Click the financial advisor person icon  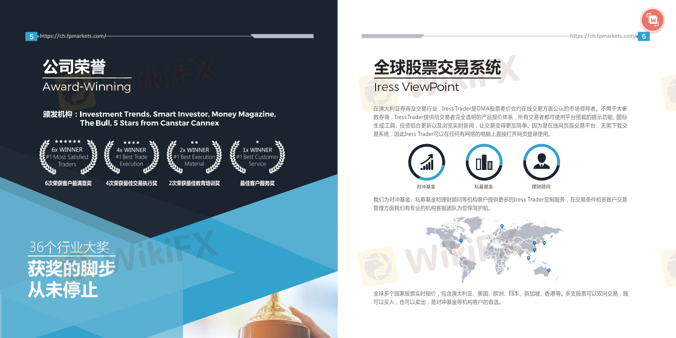point(541,162)
